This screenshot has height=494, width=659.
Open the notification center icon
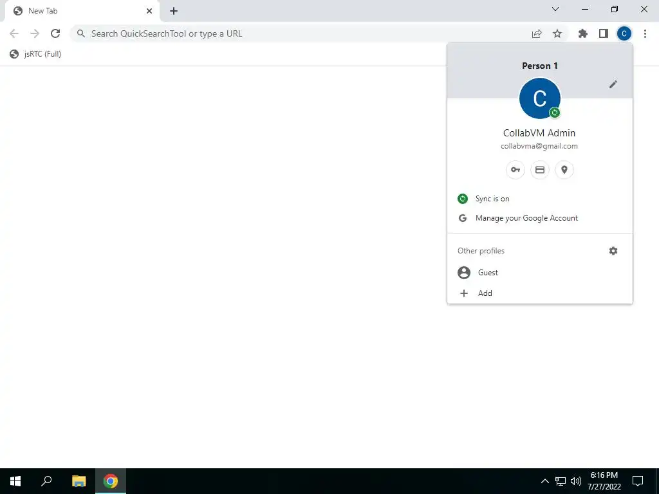[638, 481]
